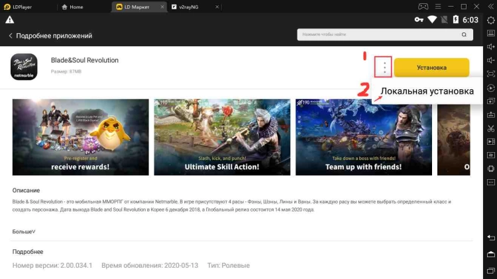Open operation recorder (synchronizer) sidebar icon
Screen dimensions: 497x279
pos(490,88)
